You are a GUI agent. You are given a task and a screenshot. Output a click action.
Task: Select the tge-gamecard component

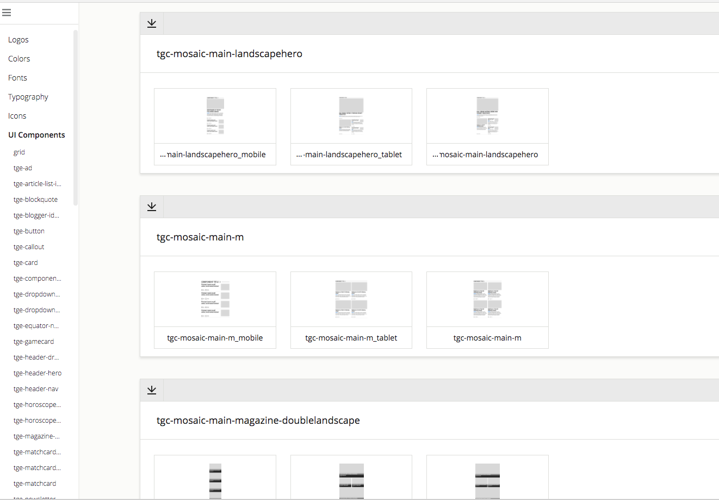[x=34, y=342]
